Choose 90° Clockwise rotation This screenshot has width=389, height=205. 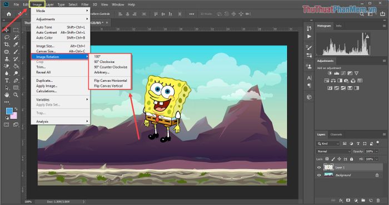click(104, 62)
